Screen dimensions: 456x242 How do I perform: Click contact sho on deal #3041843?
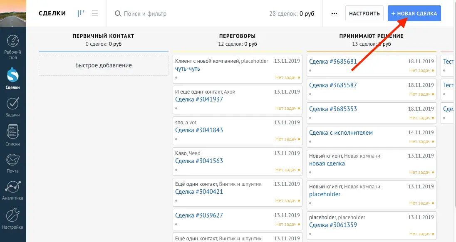click(x=179, y=123)
